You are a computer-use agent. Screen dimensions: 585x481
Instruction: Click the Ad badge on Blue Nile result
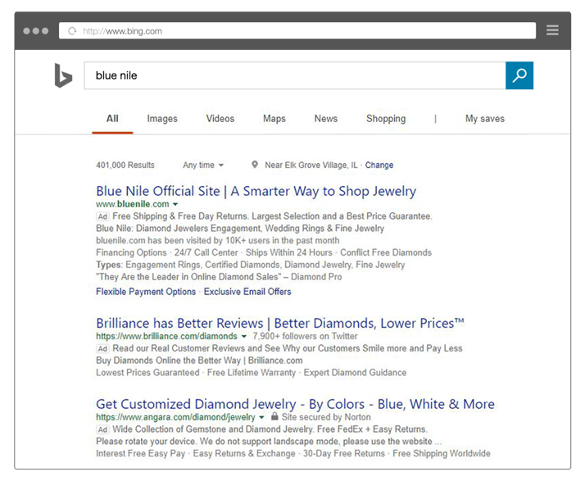(102, 216)
